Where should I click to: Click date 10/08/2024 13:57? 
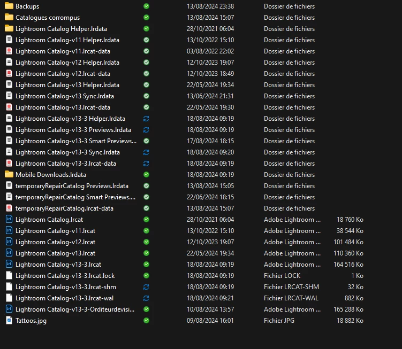point(210,309)
